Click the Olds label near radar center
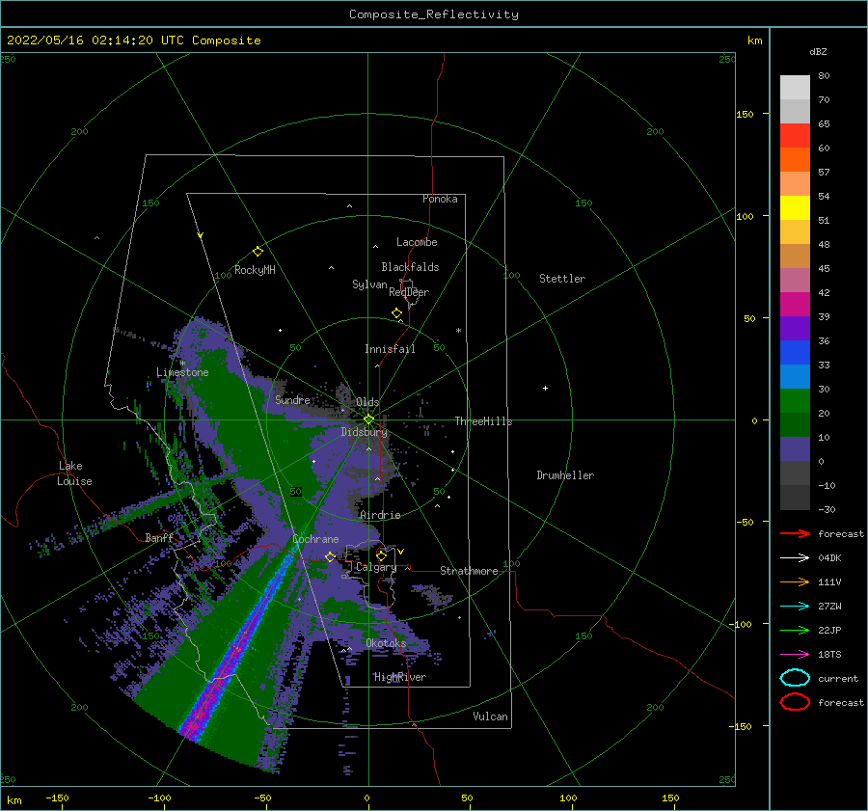This screenshot has height=811, width=868. coord(367,402)
